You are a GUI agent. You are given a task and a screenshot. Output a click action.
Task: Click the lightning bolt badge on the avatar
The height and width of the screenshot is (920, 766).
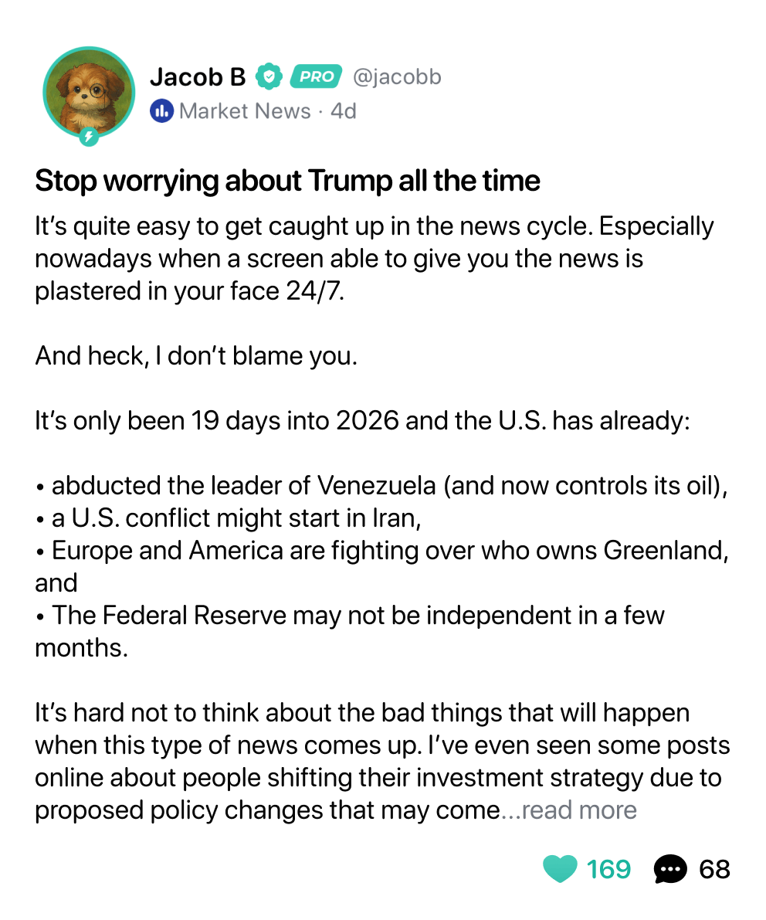(89, 137)
